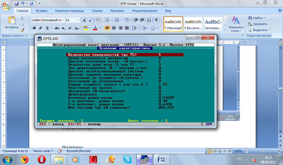Expand numbering list dropdown arrow

[121, 20]
